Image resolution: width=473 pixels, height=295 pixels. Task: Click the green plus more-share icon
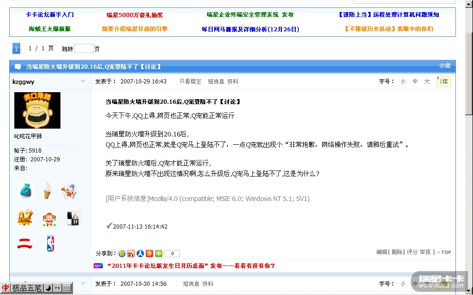click(159, 254)
